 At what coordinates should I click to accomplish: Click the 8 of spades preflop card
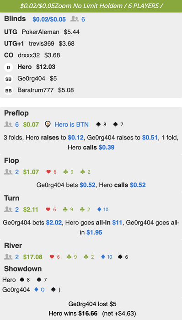(x=101, y=124)
